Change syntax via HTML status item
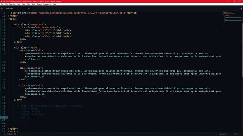243x136 pixels. point(235,134)
